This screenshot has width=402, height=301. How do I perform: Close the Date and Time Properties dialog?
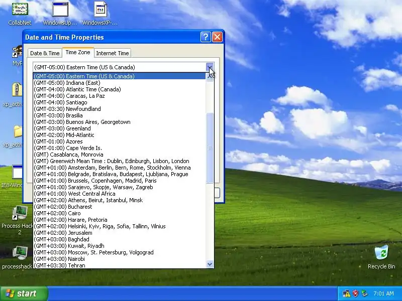(x=218, y=37)
